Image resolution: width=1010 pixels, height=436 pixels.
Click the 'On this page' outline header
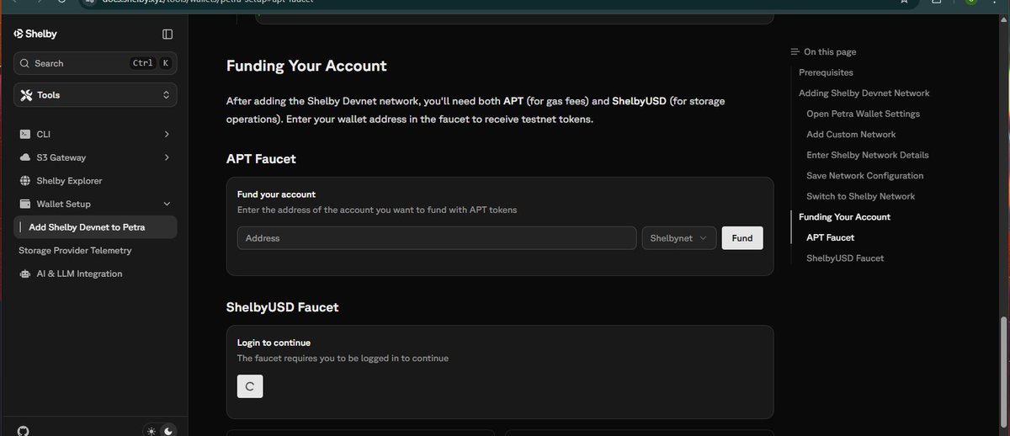click(x=822, y=52)
